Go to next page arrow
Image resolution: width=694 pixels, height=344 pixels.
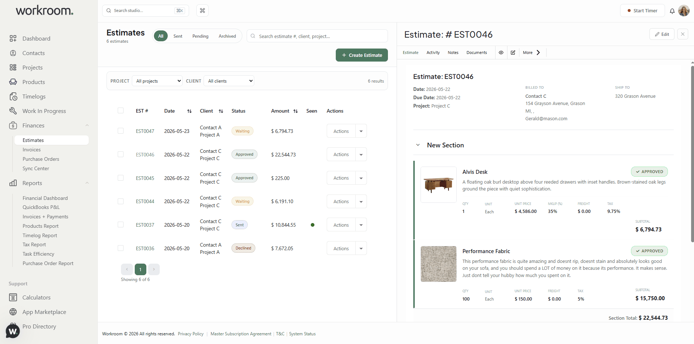tap(154, 269)
